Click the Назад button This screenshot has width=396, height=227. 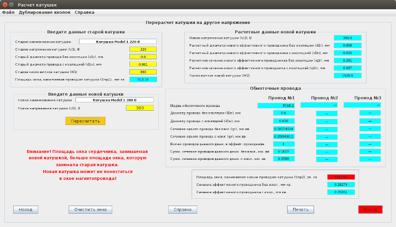(x=25, y=209)
